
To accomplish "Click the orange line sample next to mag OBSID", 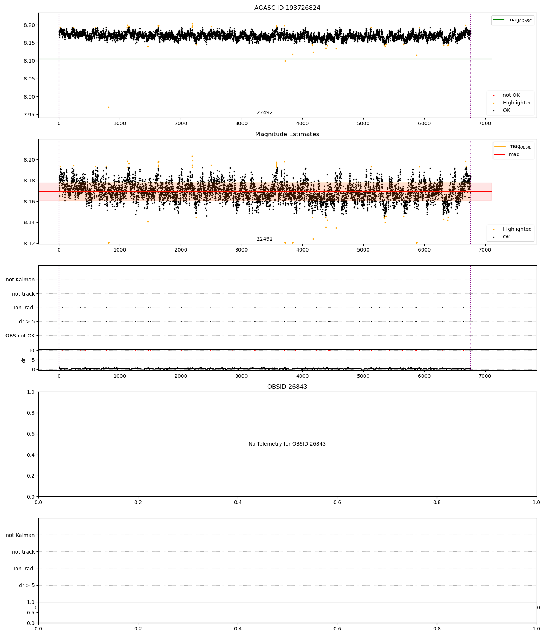I will [x=499, y=146].
